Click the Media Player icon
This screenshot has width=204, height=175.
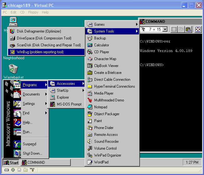(90, 93)
